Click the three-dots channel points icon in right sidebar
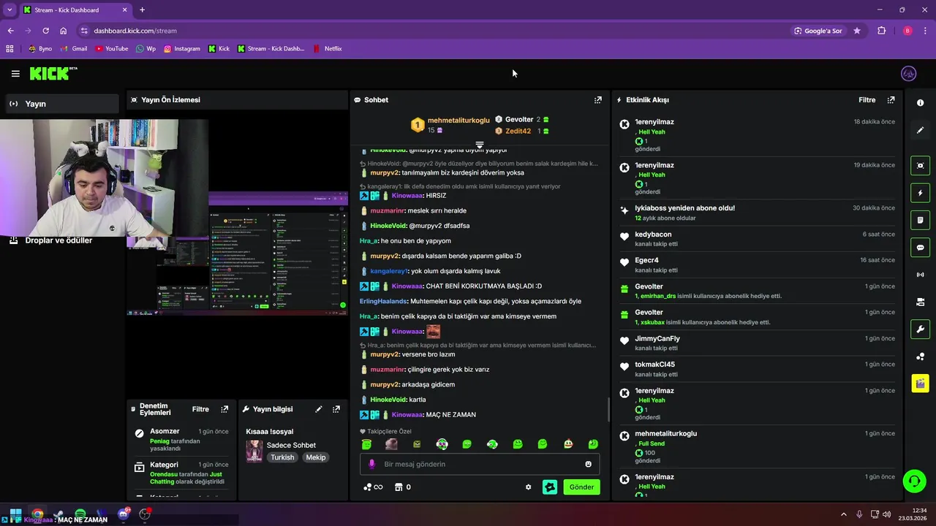 (x=920, y=357)
